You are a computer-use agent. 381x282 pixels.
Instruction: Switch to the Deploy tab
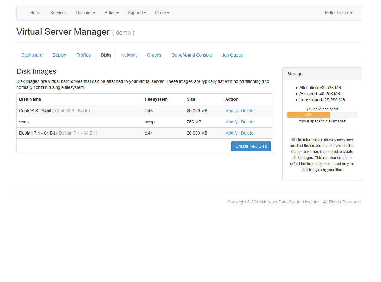59,55
